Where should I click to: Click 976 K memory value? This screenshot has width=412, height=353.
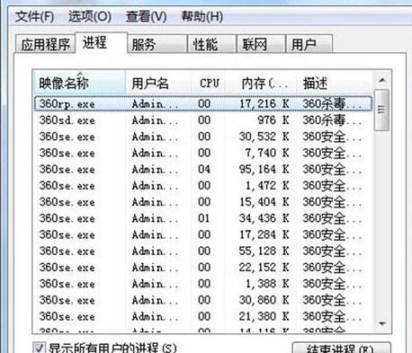tap(273, 120)
